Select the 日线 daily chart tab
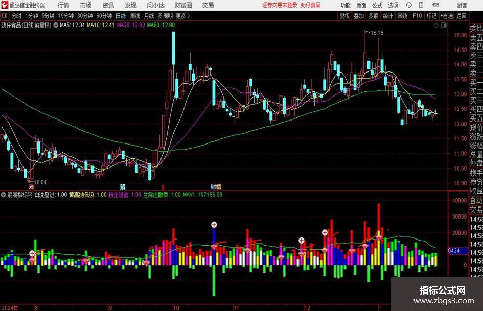The image size is (483, 311). click(121, 16)
